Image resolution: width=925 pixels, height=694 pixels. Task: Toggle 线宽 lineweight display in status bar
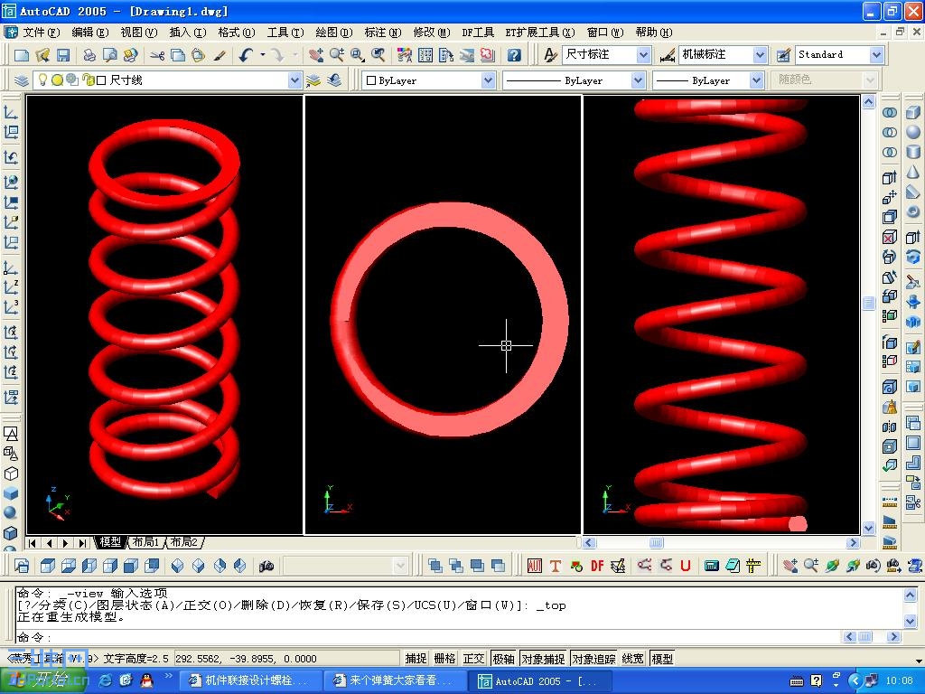[x=633, y=659]
